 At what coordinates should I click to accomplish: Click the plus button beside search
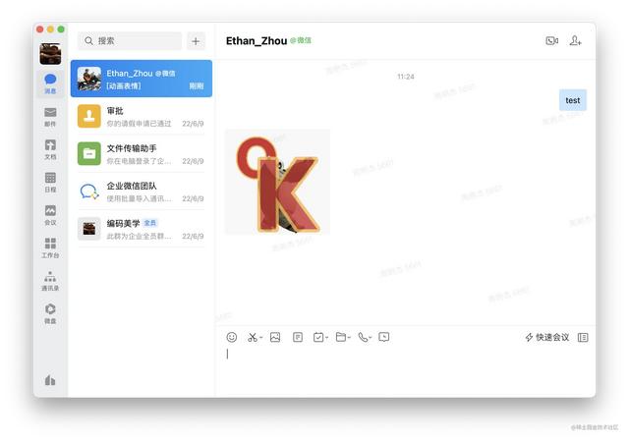pos(196,41)
